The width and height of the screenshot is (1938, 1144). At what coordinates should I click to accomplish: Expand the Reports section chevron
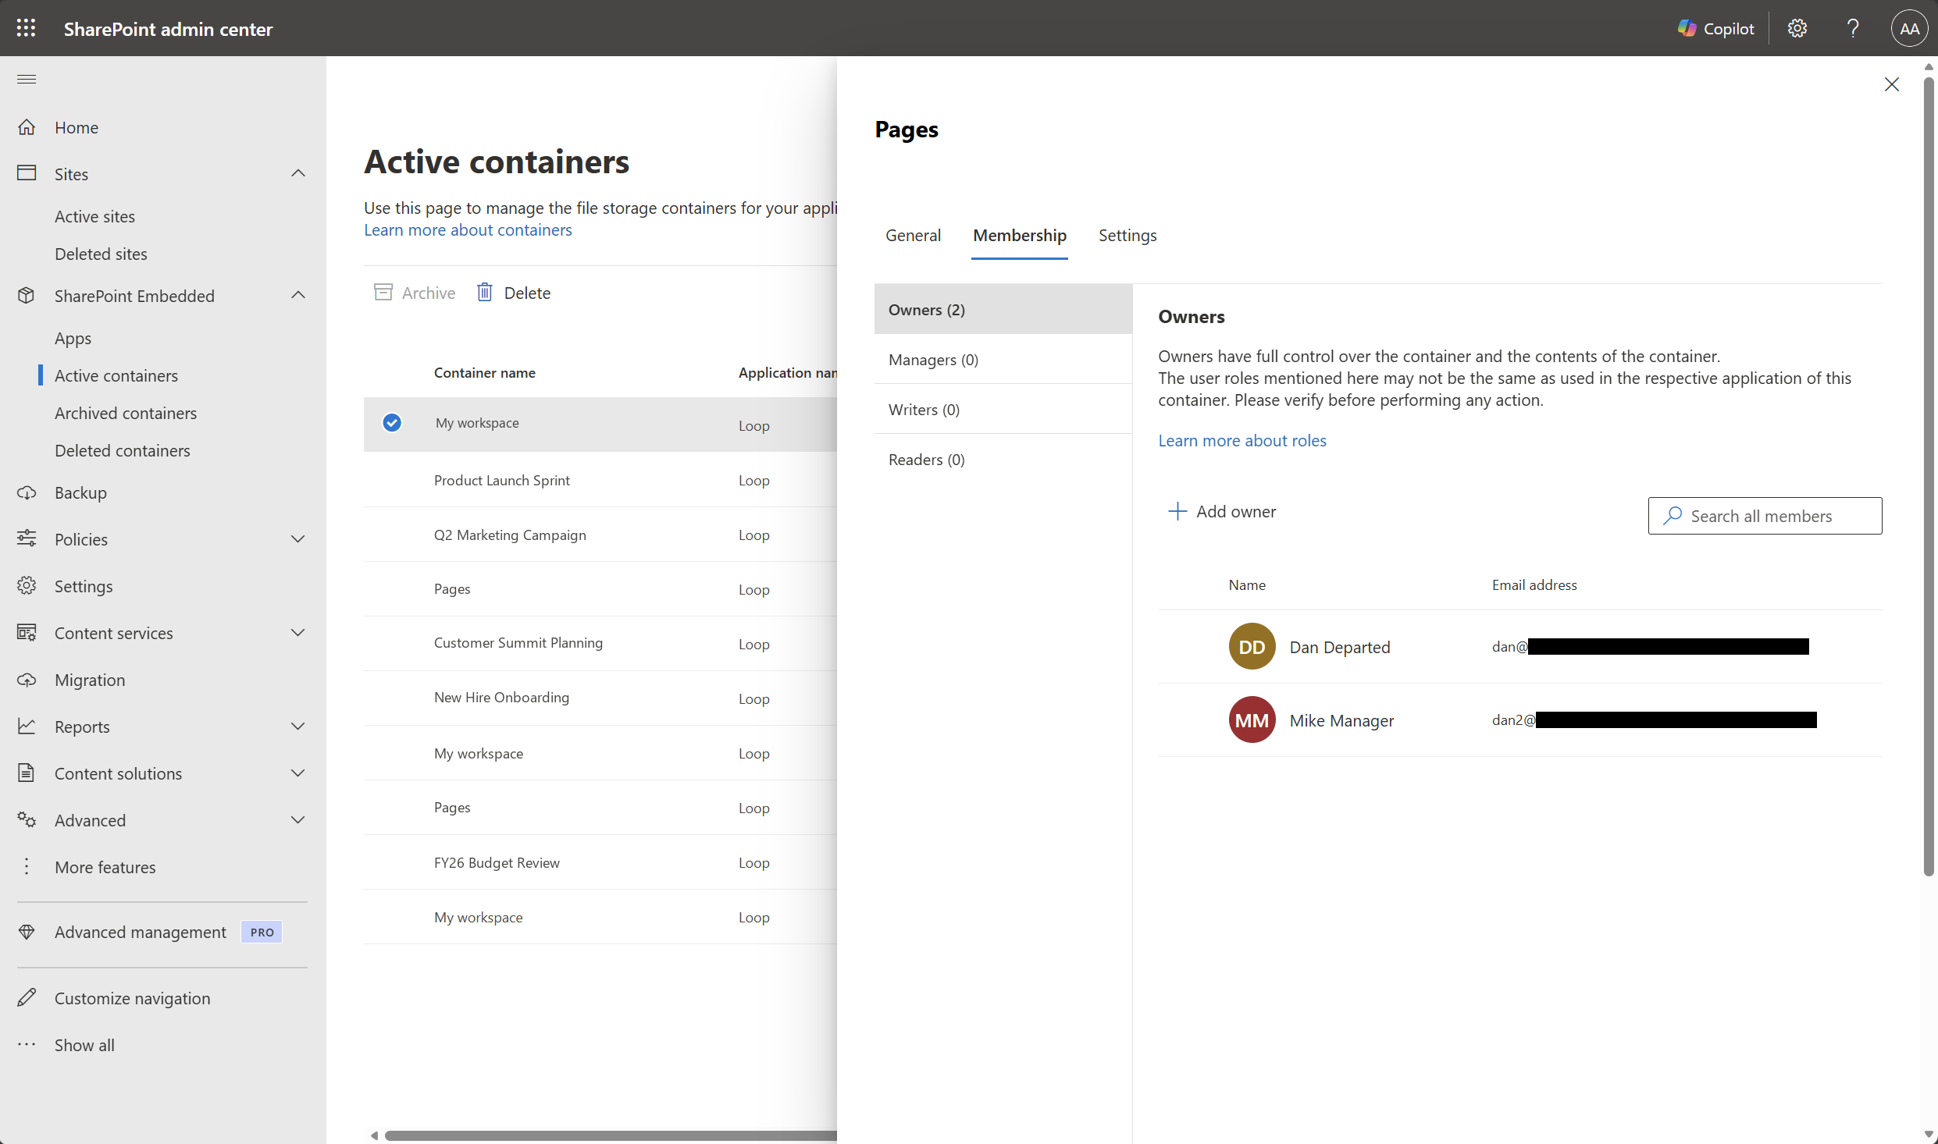tap(298, 726)
